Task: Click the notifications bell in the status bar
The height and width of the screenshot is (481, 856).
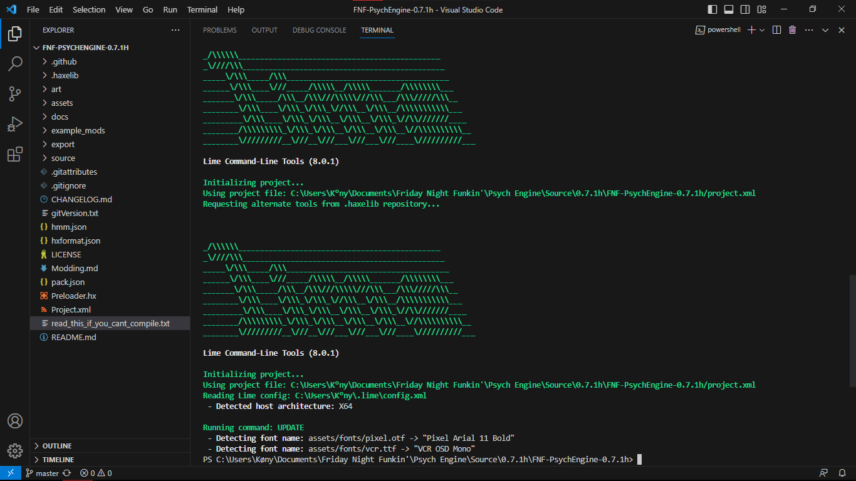Action: click(x=842, y=473)
